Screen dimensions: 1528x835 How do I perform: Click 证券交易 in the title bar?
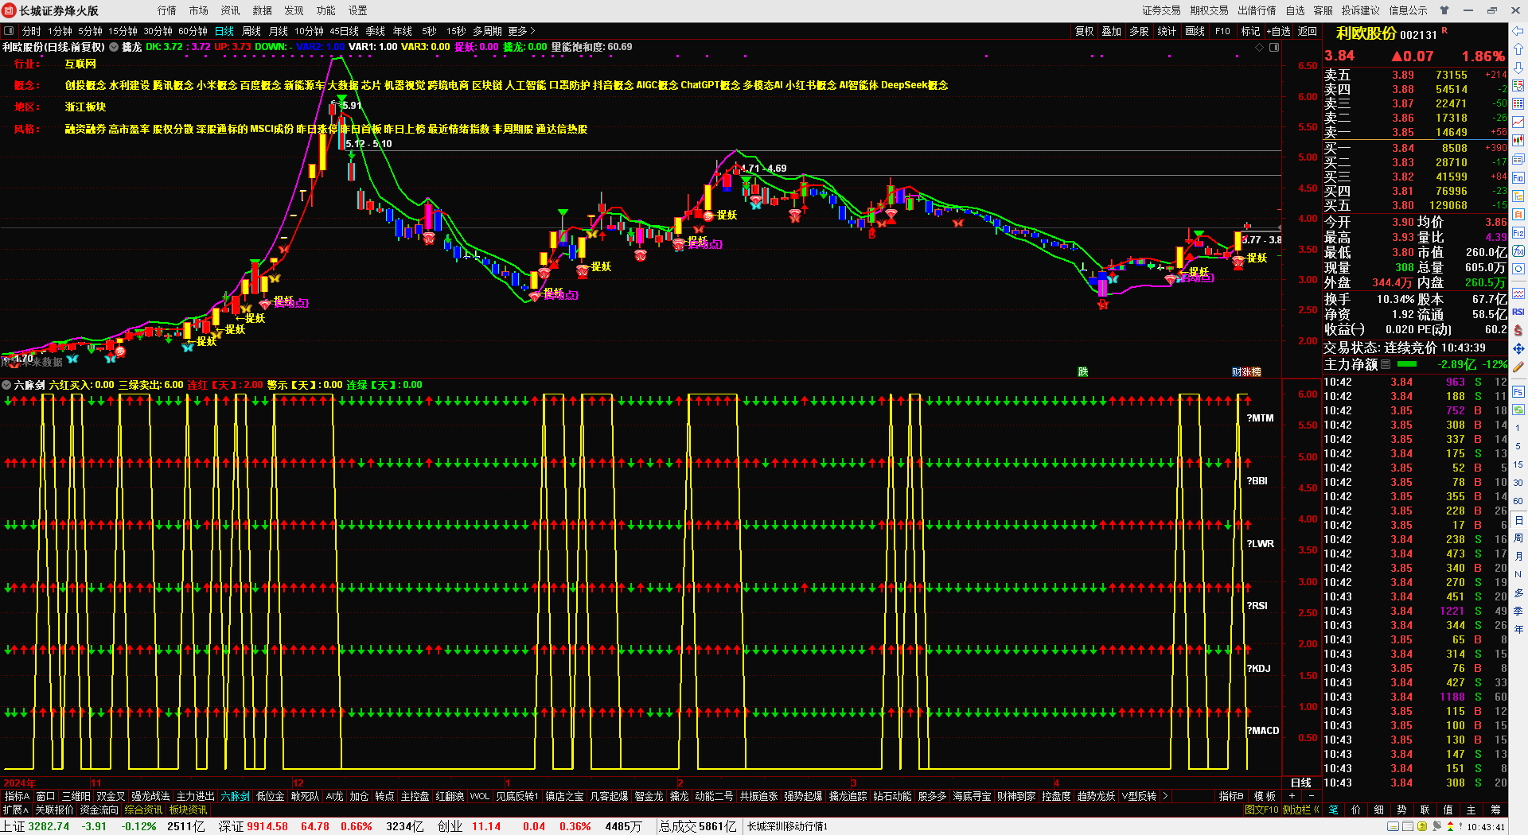[1161, 10]
